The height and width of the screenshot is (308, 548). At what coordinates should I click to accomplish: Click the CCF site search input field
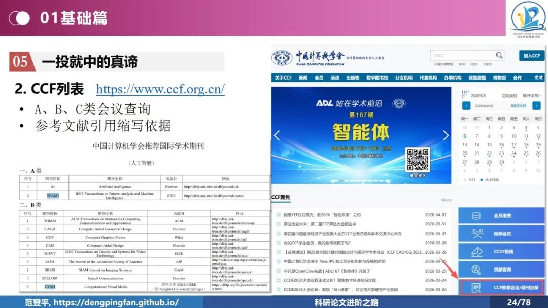pyautogui.click(x=463, y=55)
